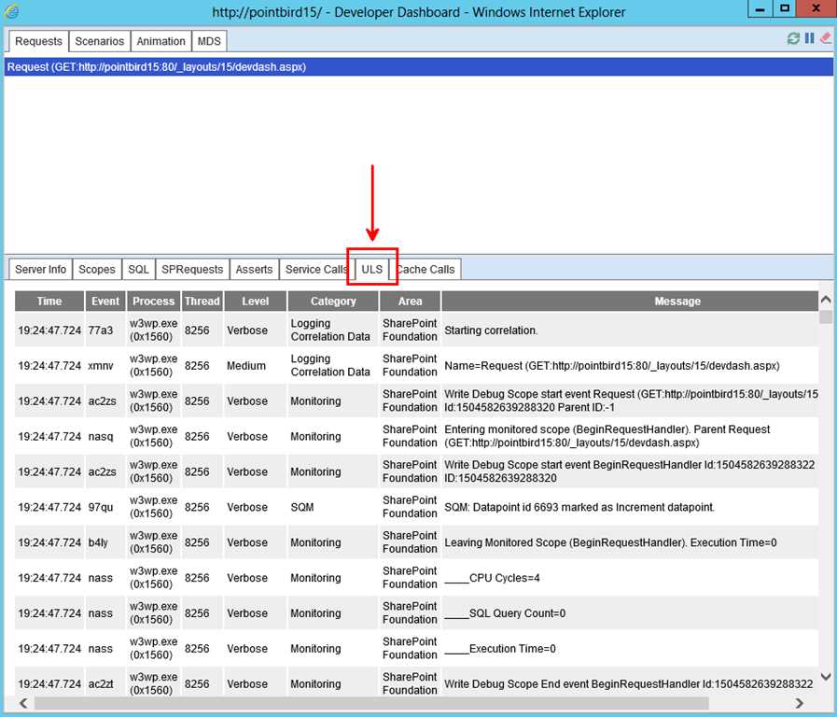The width and height of the screenshot is (837, 717).
Task: Click the Area column header
Action: click(410, 302)
